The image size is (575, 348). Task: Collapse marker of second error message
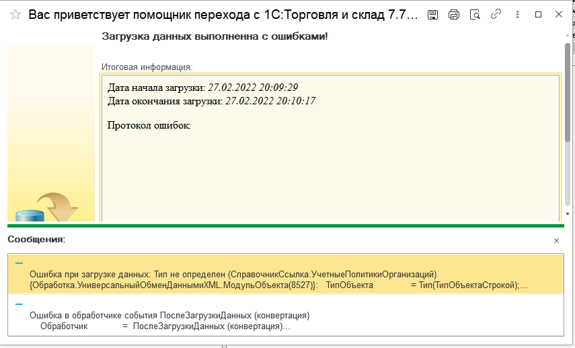[x=19, y=304]
